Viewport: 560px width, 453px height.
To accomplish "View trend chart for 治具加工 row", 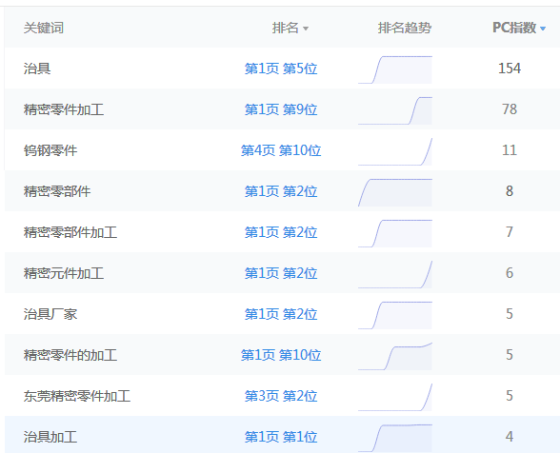I will tap(395, 438).
